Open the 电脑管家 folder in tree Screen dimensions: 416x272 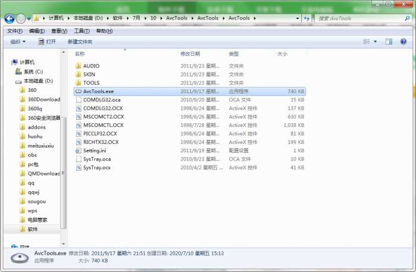(x=33, y=220)
